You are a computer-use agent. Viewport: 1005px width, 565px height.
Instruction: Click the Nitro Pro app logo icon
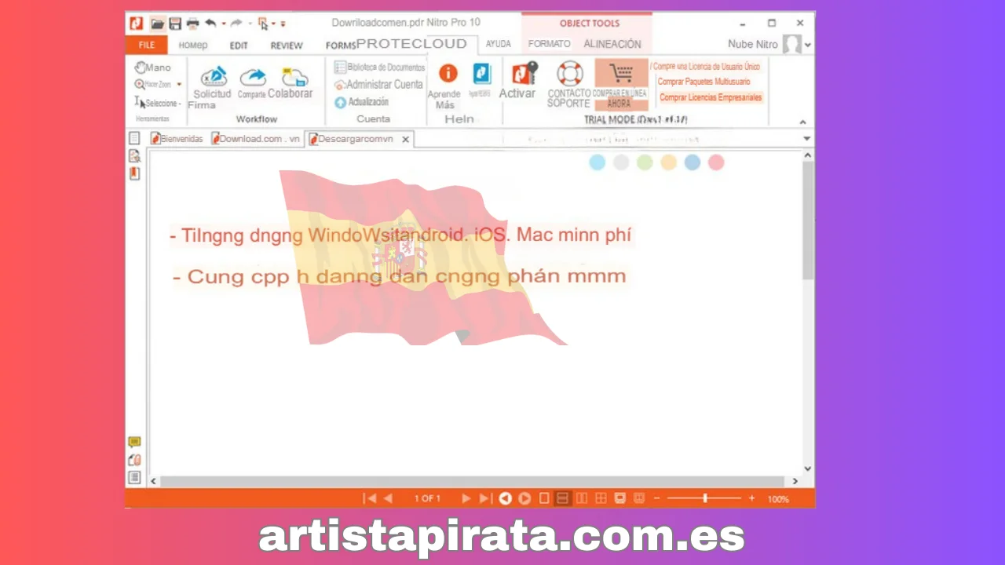[x=136, y=23]
